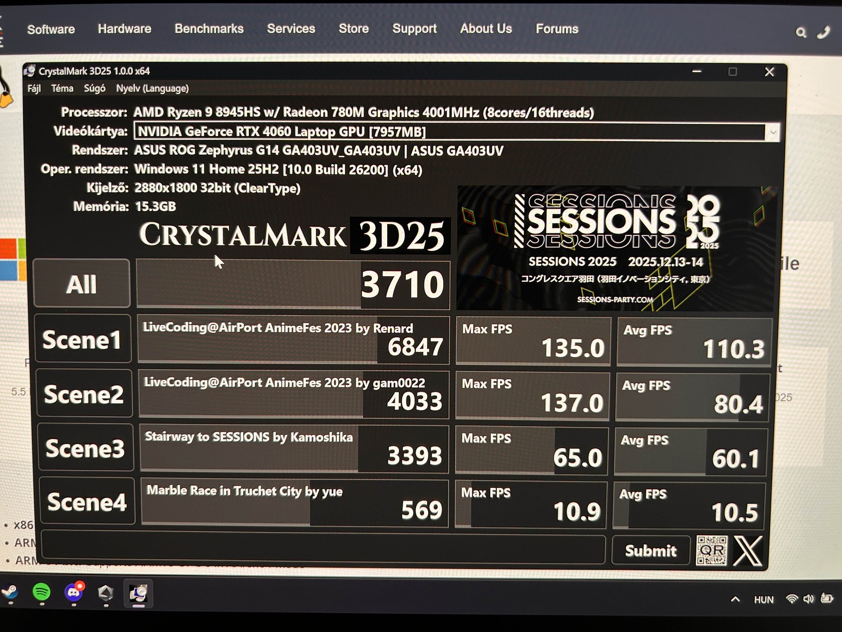Open About Us in website navigation
842x632 pixels.
coord(486,29)
